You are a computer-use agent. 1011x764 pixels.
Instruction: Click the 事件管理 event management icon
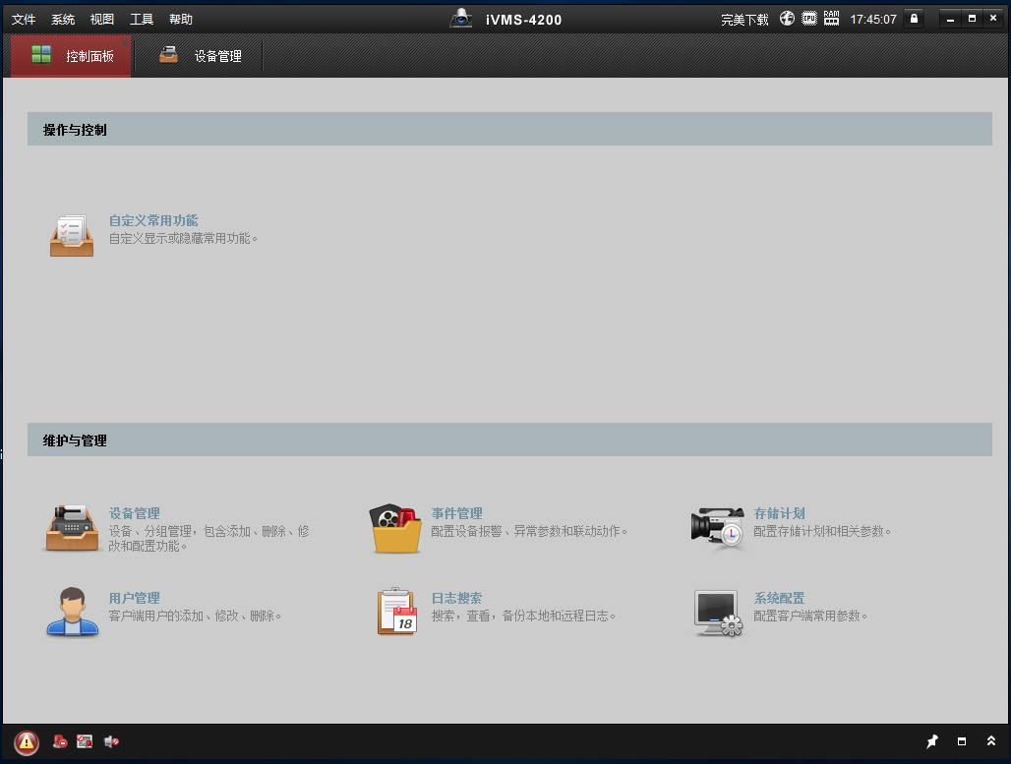tap(395, 529)
